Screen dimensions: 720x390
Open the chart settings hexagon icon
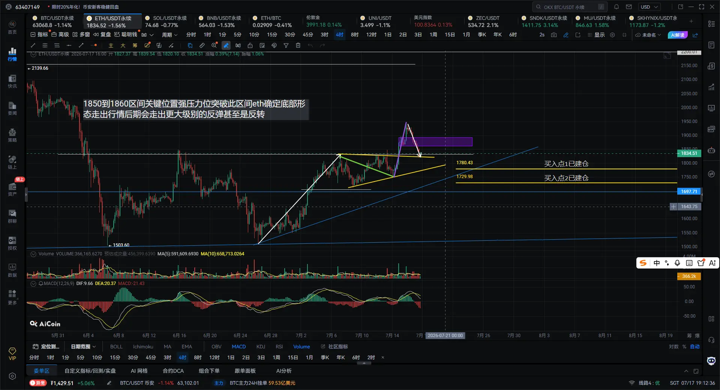[612, 35]
